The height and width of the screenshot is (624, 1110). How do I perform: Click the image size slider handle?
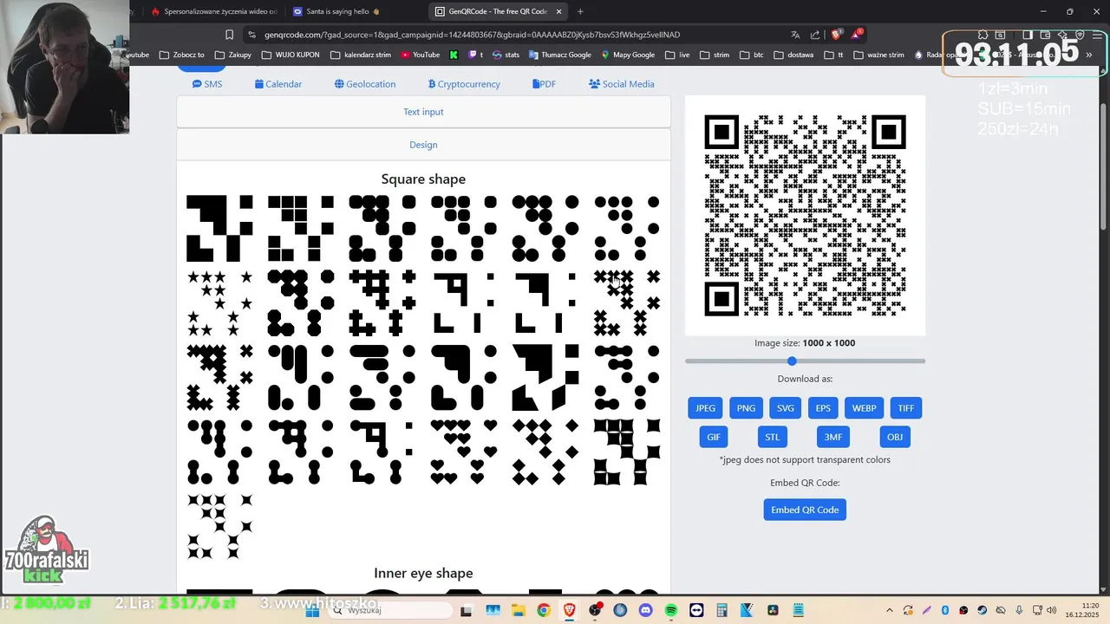[x=792, y=361]
